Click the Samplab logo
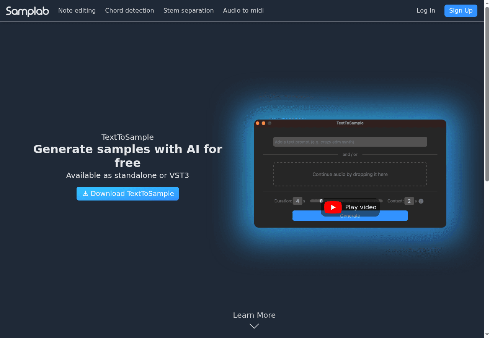Viewport: 490px width, 338px height. (28, 11)
